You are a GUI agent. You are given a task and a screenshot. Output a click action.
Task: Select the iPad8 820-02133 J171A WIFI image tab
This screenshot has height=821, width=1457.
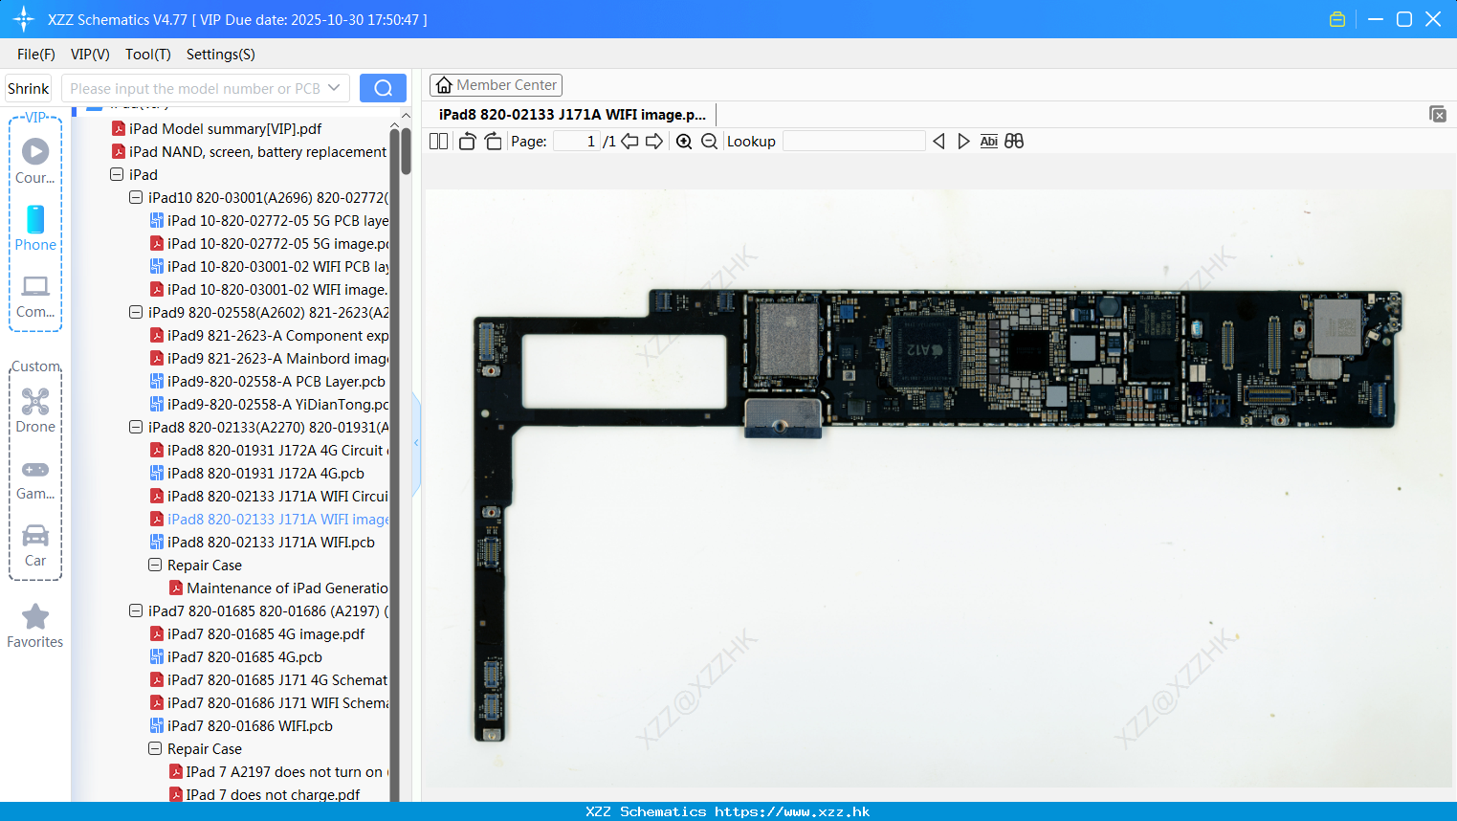pos(572,114)
